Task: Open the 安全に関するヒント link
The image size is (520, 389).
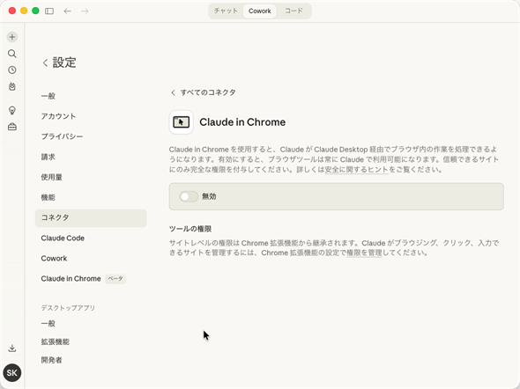Action: click(x=356, y=170)
